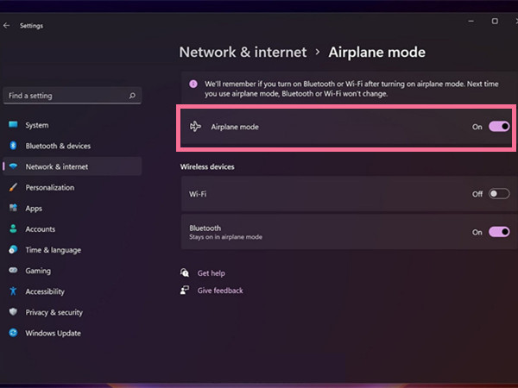Enable the Wi-Fi toggle switch
The width and height of the screenshot is (518, 388).
[x=499, y=194]
